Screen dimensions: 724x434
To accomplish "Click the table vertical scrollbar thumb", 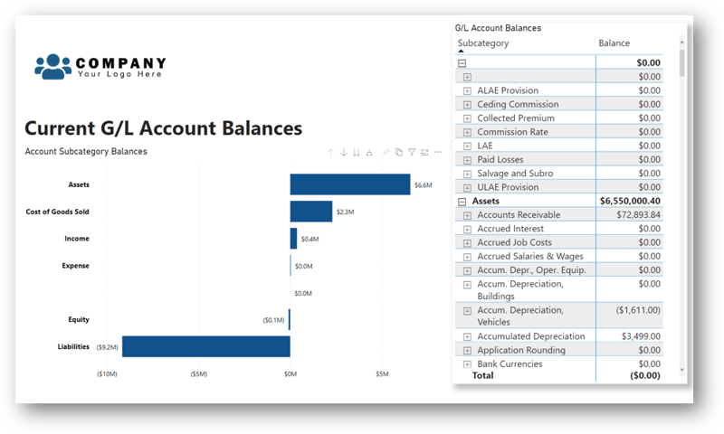I will [682, 62].
